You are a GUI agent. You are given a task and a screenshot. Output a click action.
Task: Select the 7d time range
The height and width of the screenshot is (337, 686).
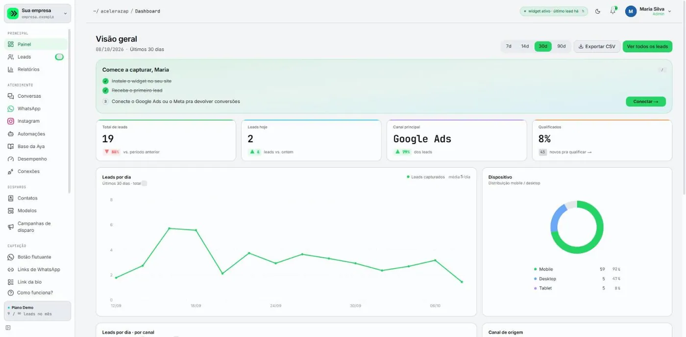(x=509, y=46)
